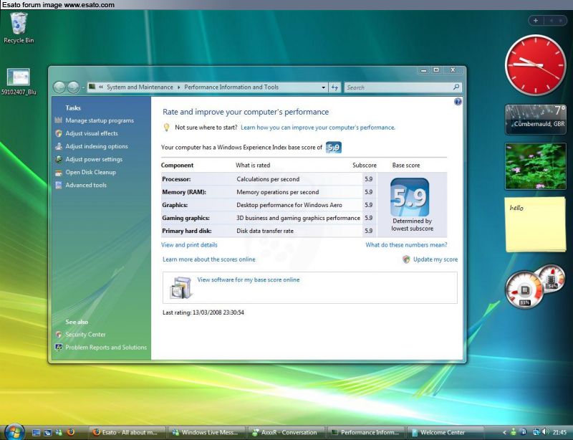Open Security Center under See also

click(85, 334)
